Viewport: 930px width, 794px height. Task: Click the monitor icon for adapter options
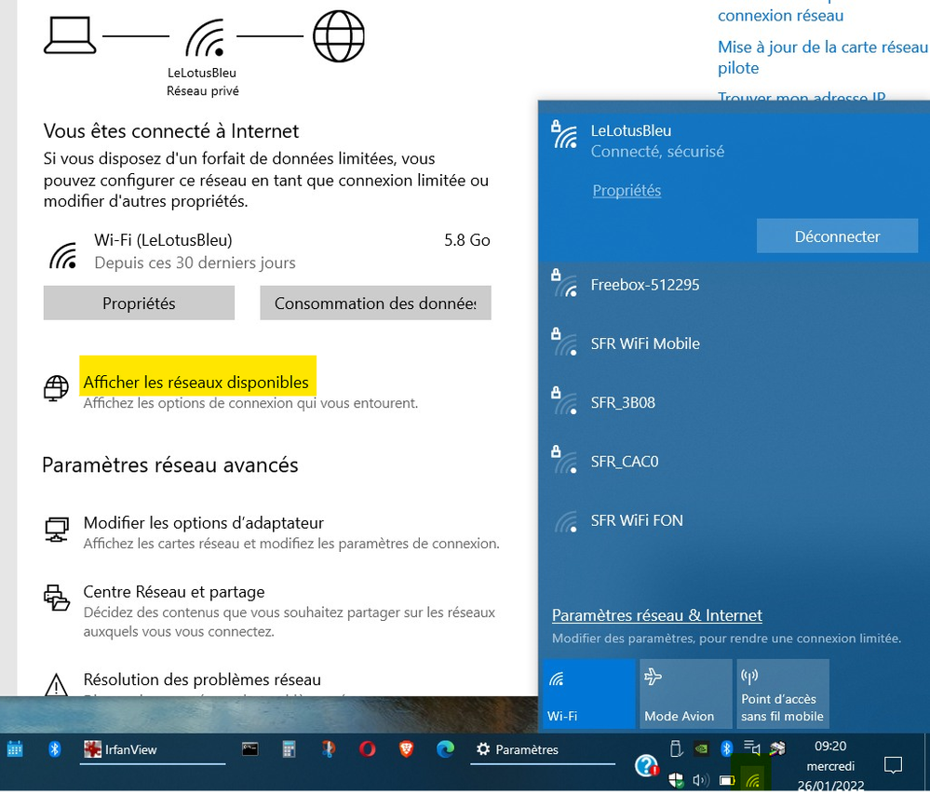[x=57, y=530]
